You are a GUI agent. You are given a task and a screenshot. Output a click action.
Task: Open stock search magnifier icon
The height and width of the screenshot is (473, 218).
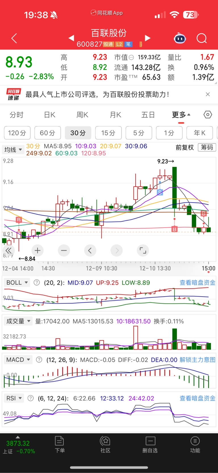202,38
